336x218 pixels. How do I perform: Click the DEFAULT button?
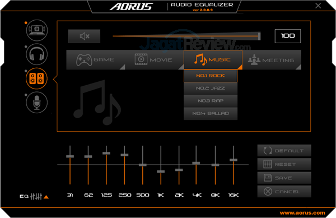pos(284,151)
